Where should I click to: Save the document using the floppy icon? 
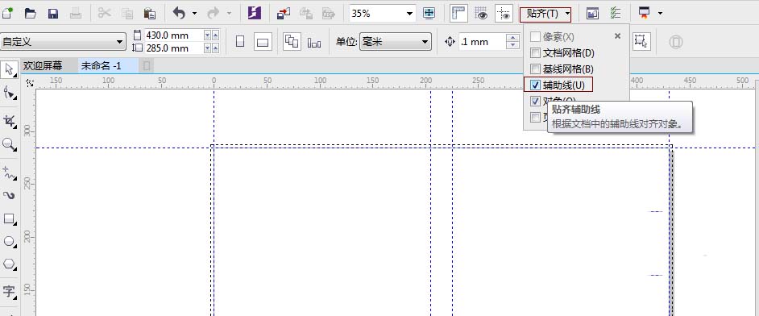[53, 14]
